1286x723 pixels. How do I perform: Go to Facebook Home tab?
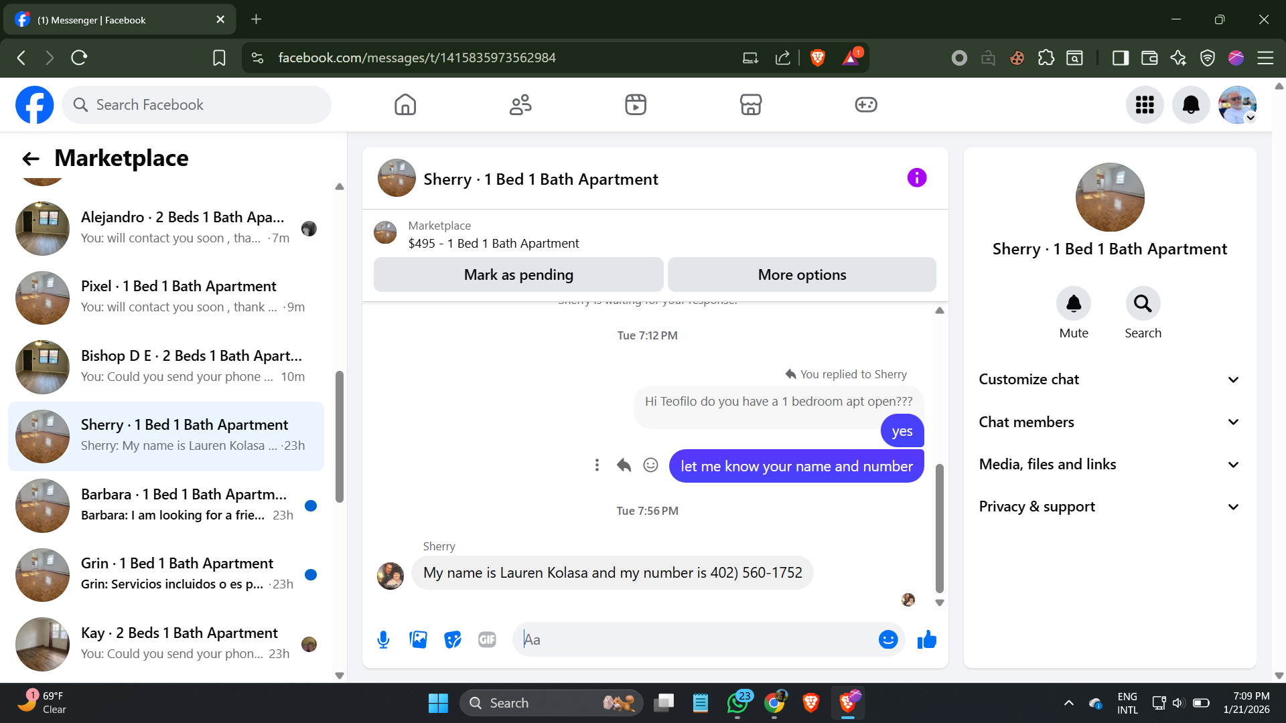[x=405, y=105]
